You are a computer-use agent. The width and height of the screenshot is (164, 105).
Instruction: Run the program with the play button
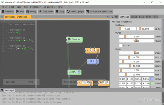pyautogui.click(x=20, y=11)
